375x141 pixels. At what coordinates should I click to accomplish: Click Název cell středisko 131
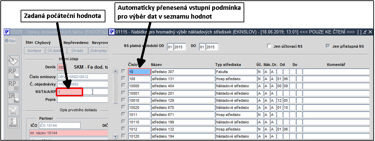[x=183, y=79]
